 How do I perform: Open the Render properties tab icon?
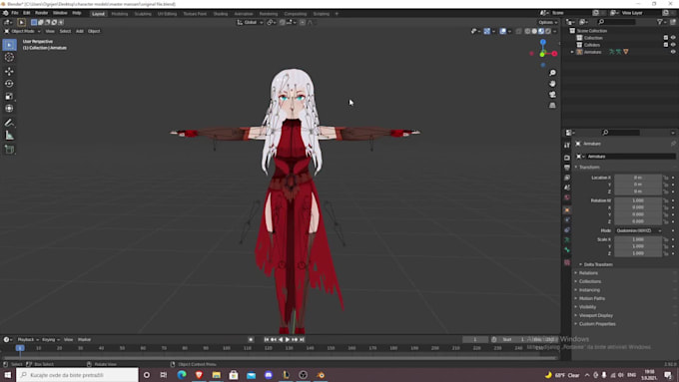[x=567, y=158]
